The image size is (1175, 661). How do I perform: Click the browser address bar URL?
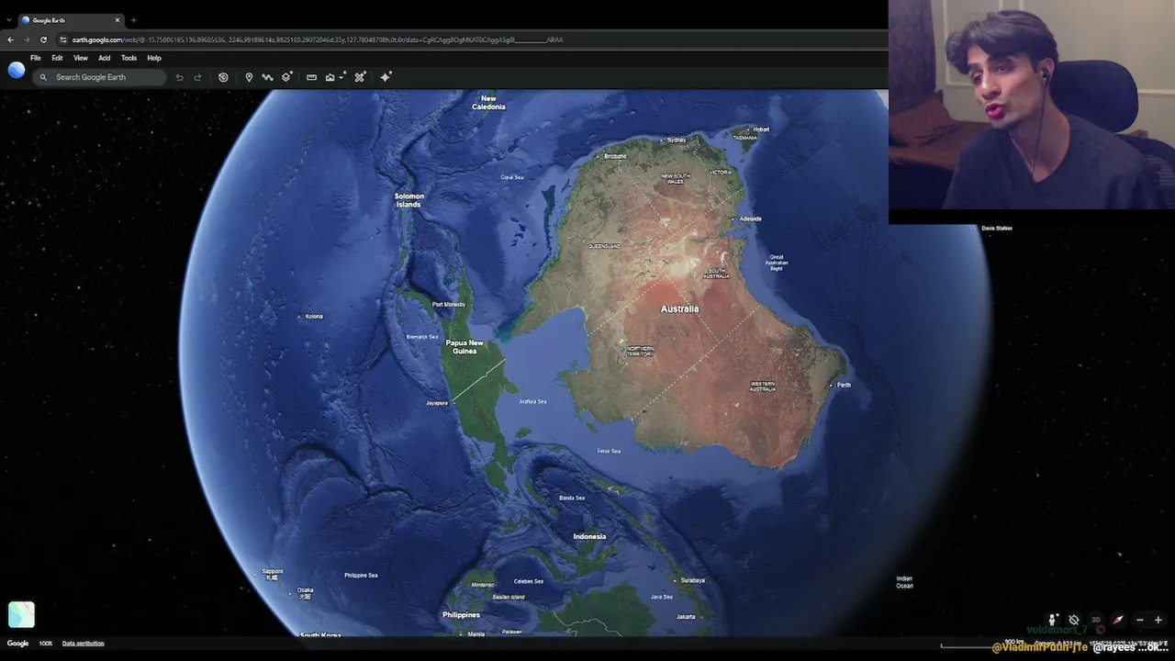click(x=318, y=39)
